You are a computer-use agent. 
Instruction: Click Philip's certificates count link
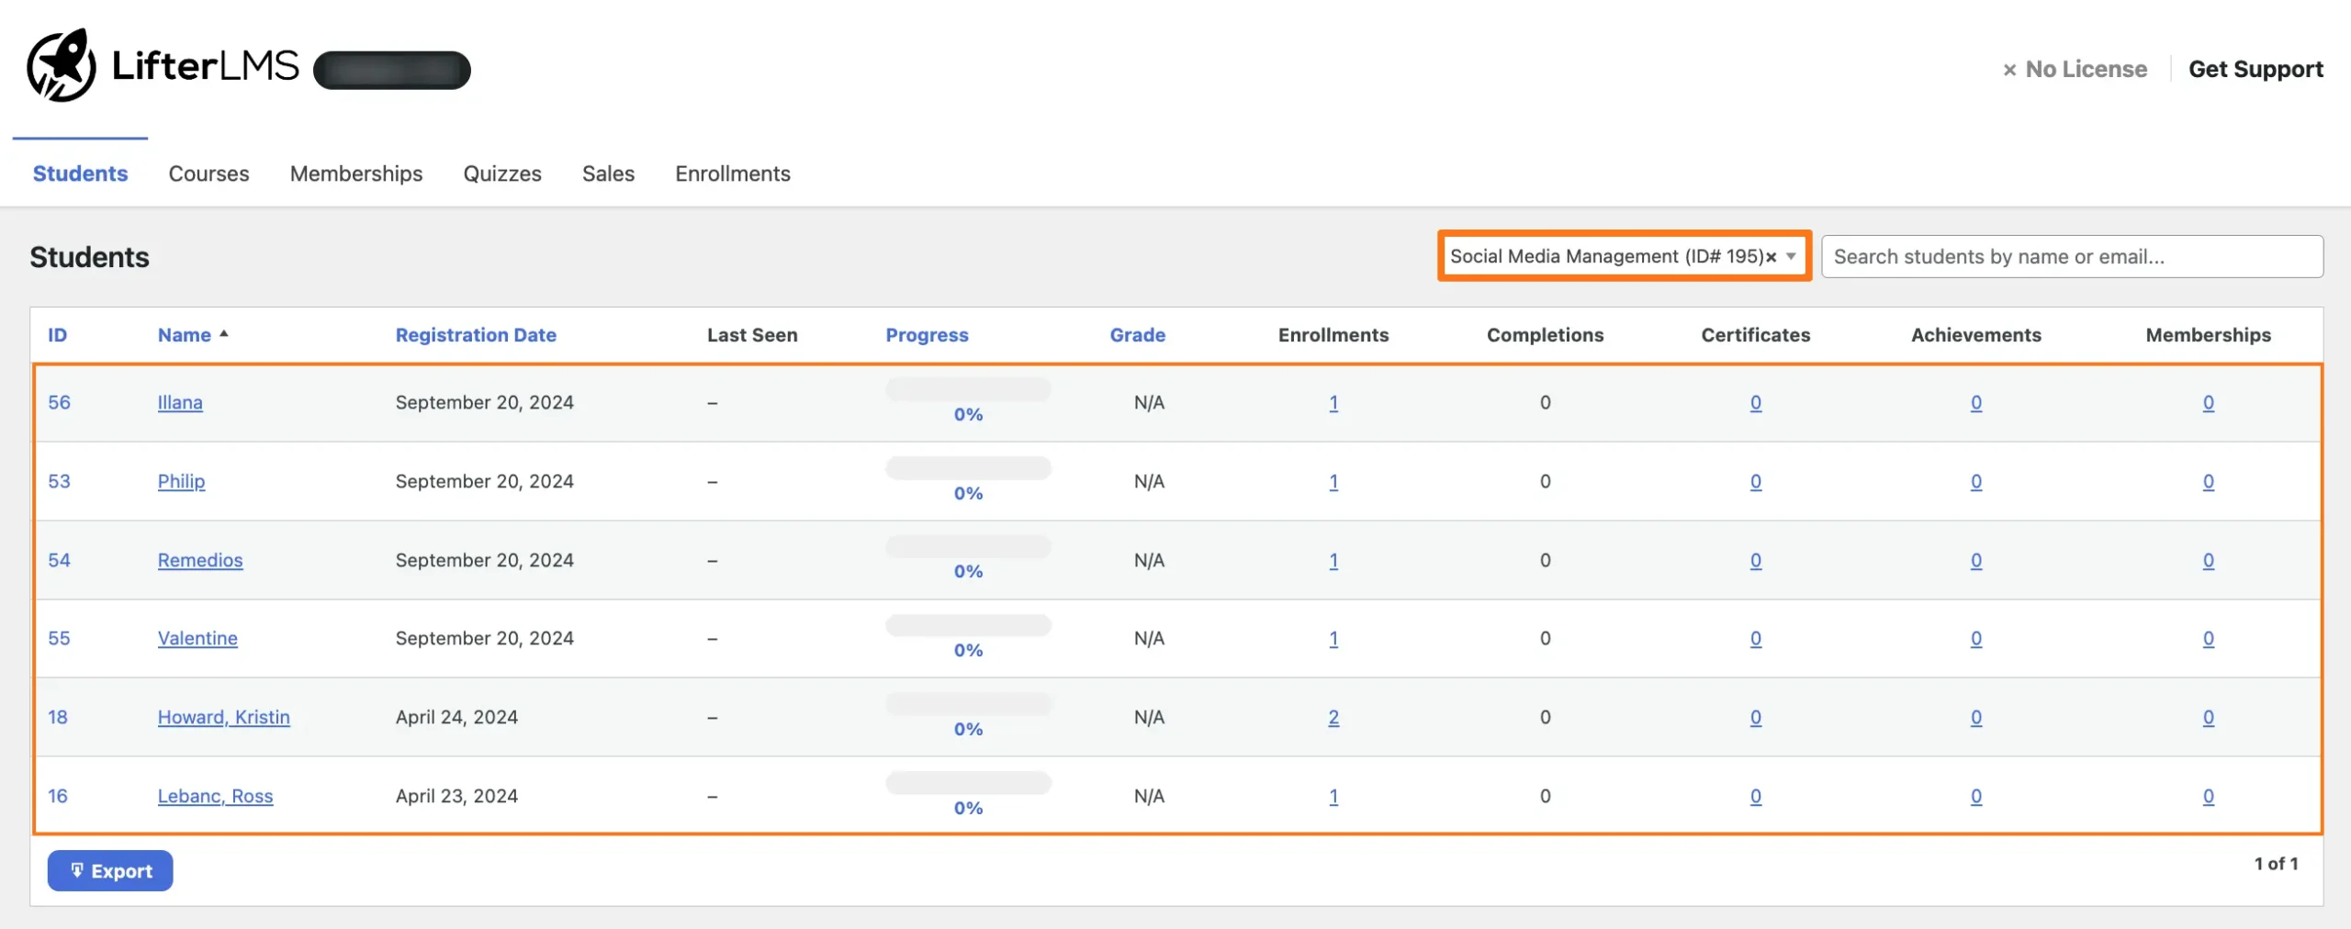point(1754,482)
